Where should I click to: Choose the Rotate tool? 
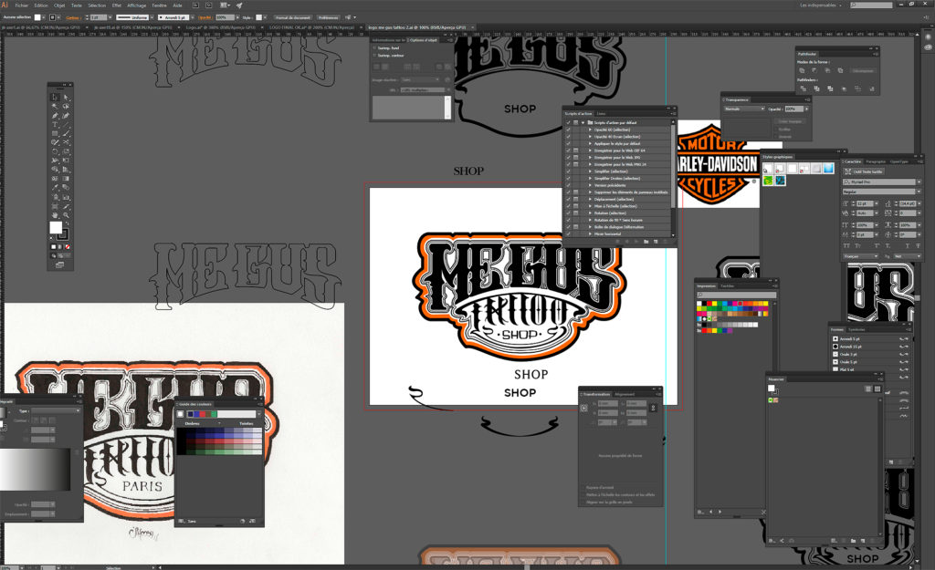coord(55,151)
